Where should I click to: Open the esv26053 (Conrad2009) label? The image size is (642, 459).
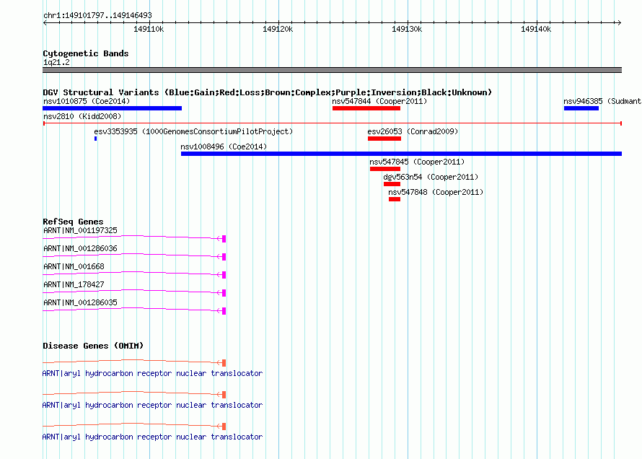tap(413, 131)
